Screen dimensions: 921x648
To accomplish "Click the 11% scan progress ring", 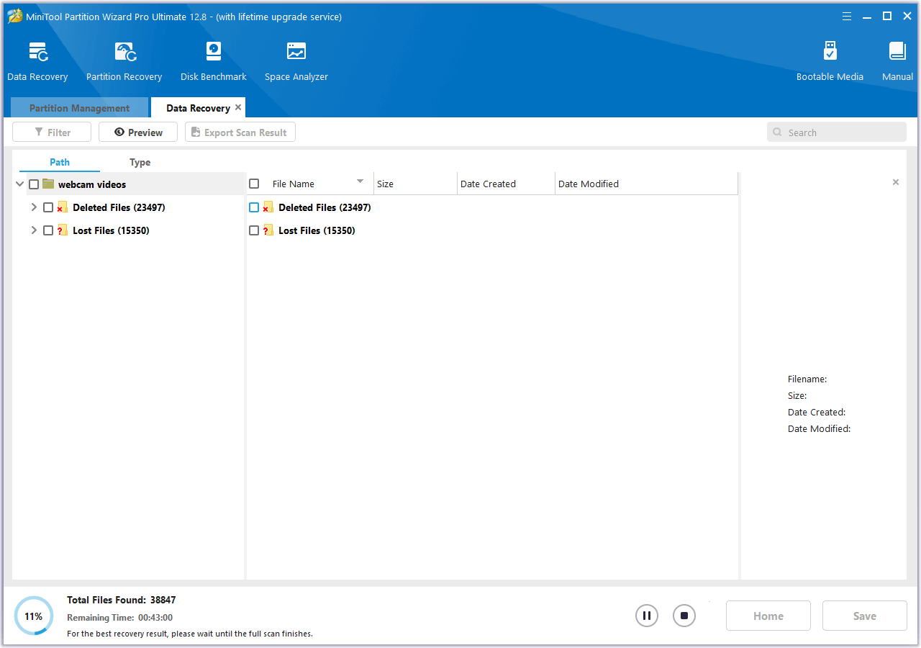I will tap(34, 616).
